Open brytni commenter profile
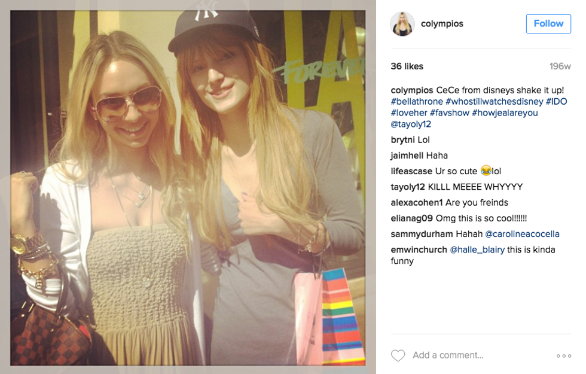 (403, 140)
